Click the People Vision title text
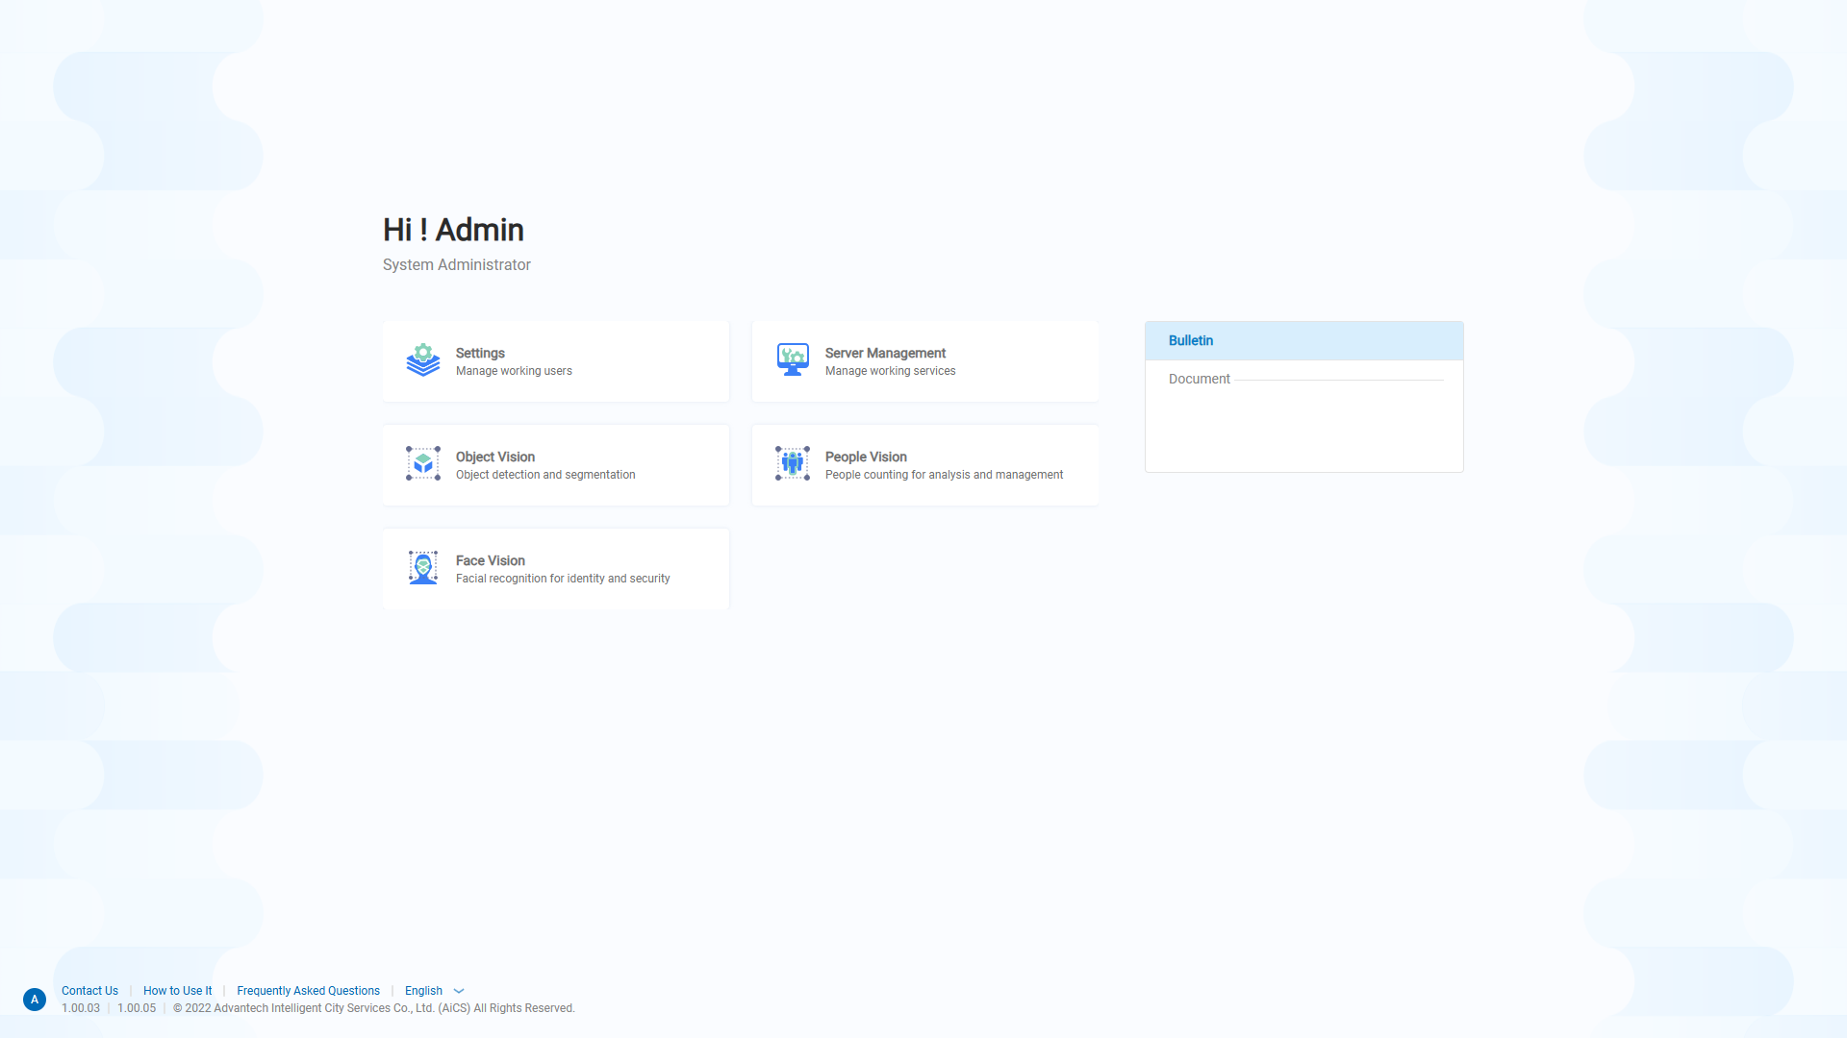1847x1038 pixels. tap(866, 457)
